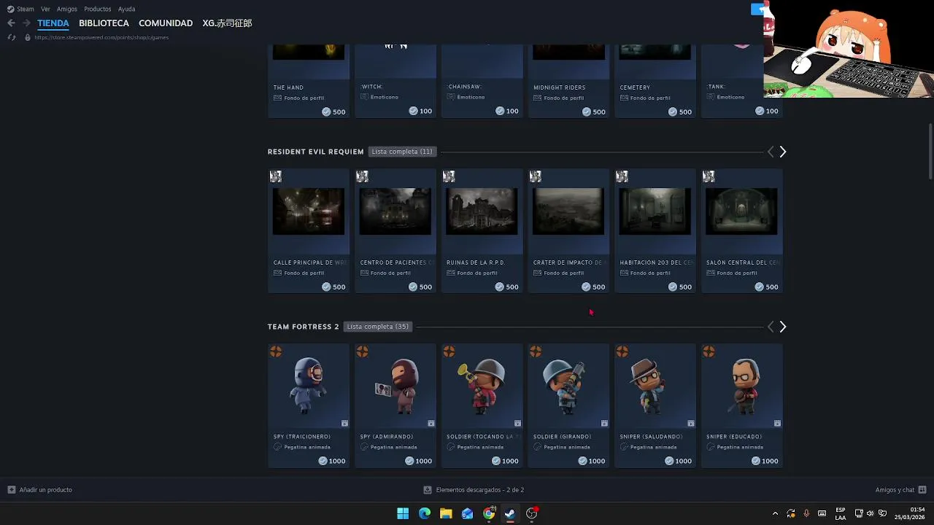Screen dimensions: 934x525
Task: Click CEMETERY background label
Action: tap(635, 87)
